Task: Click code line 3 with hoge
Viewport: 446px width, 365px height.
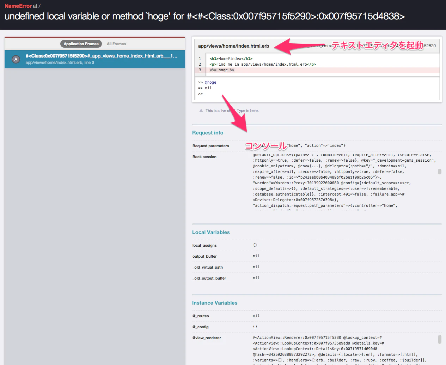Action: coord(317,70)
